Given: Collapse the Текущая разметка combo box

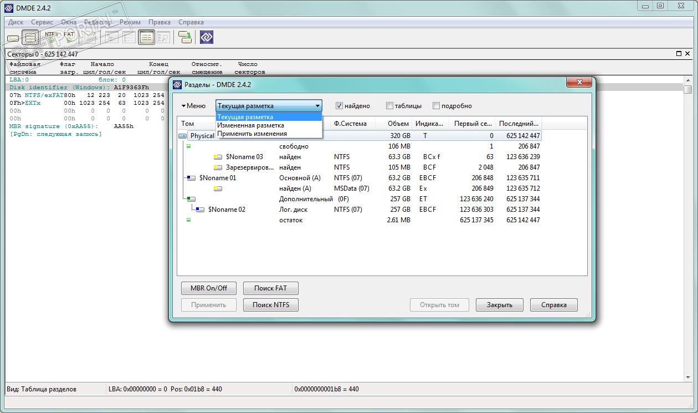Looking at the screenshot, I should (x=269, y=106).
